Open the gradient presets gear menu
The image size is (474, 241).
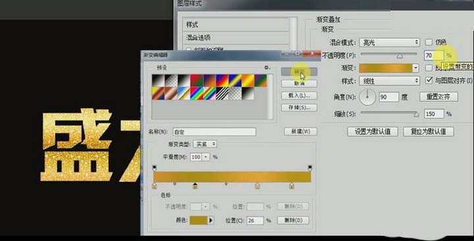click(267, 67)
